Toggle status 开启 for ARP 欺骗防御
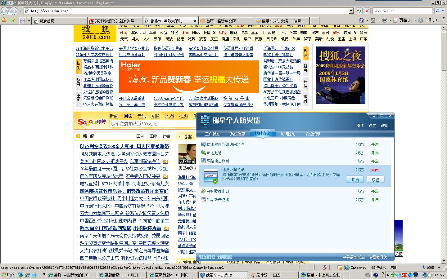 (x=375, y=191)
